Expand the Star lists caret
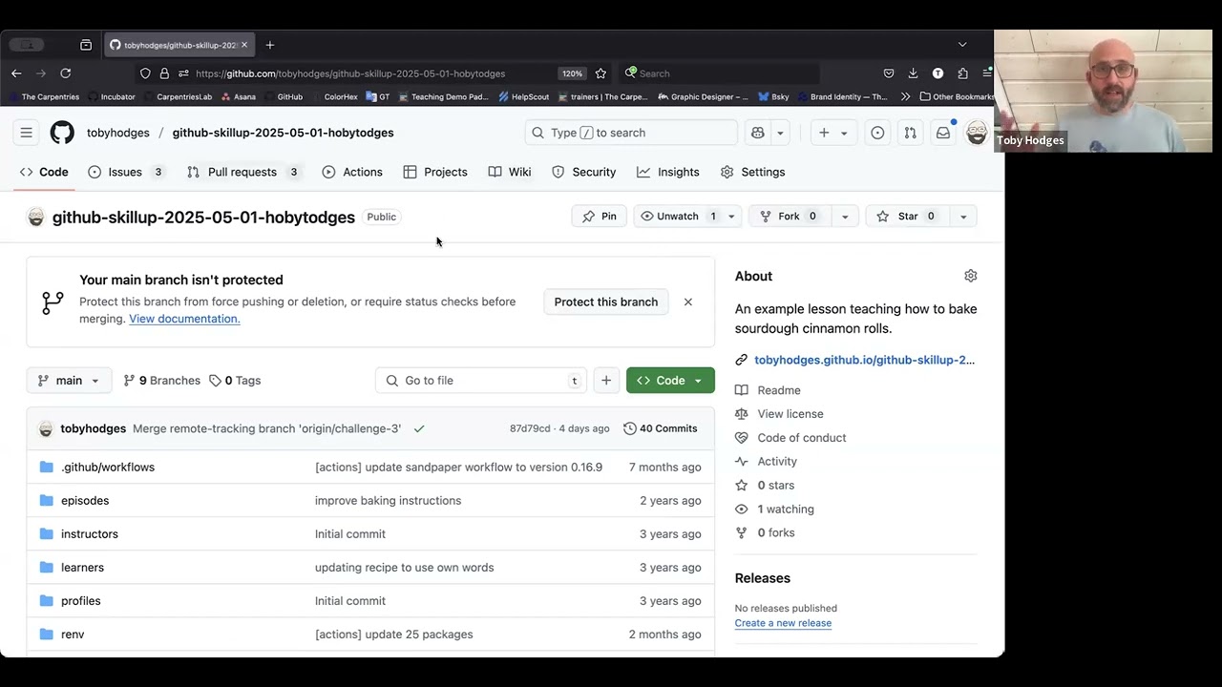The height and width of the screenshot is (687, 1222). (x=963, y=217)
